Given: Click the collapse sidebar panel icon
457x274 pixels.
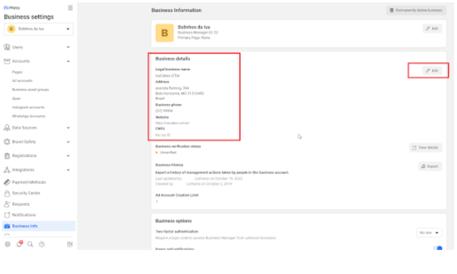Looking at the screenshot, I should click(70, 244).
